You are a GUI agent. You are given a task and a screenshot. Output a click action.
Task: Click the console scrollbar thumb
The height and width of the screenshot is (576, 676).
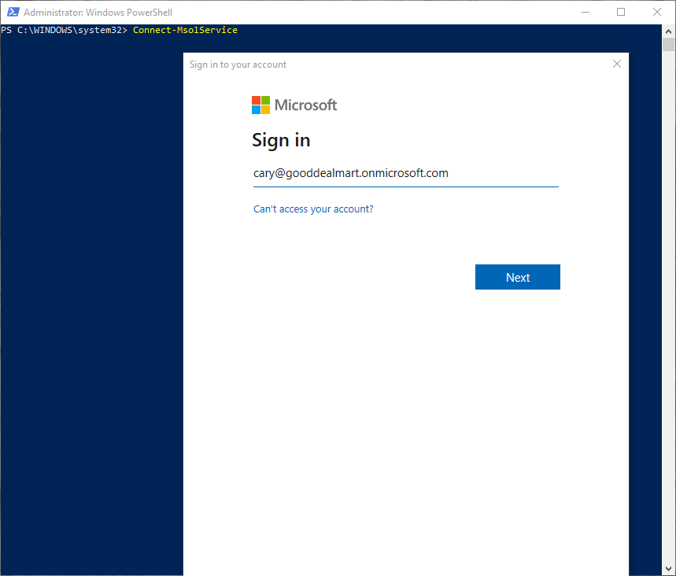[668, 44]
